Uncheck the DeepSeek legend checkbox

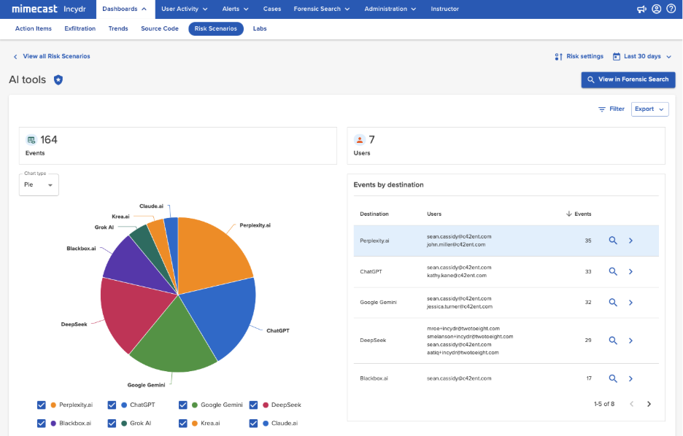click(253, 405)
